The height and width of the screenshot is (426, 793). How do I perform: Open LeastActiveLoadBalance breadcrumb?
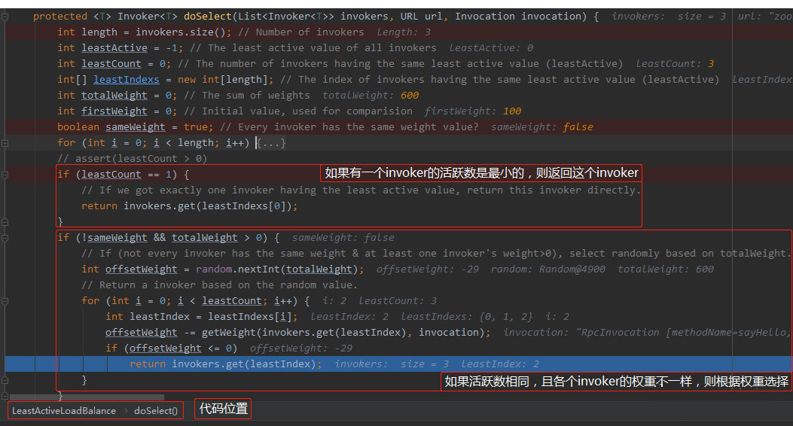point(64,411)
